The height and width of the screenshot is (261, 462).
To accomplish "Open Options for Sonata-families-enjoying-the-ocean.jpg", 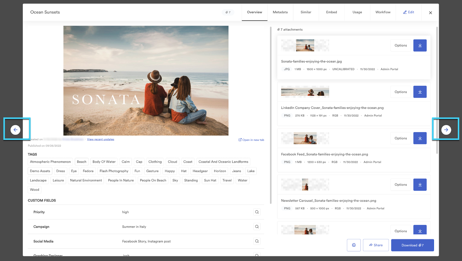I will tap(401, 46).
